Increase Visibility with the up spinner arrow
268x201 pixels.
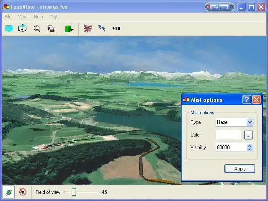[250, 146]
